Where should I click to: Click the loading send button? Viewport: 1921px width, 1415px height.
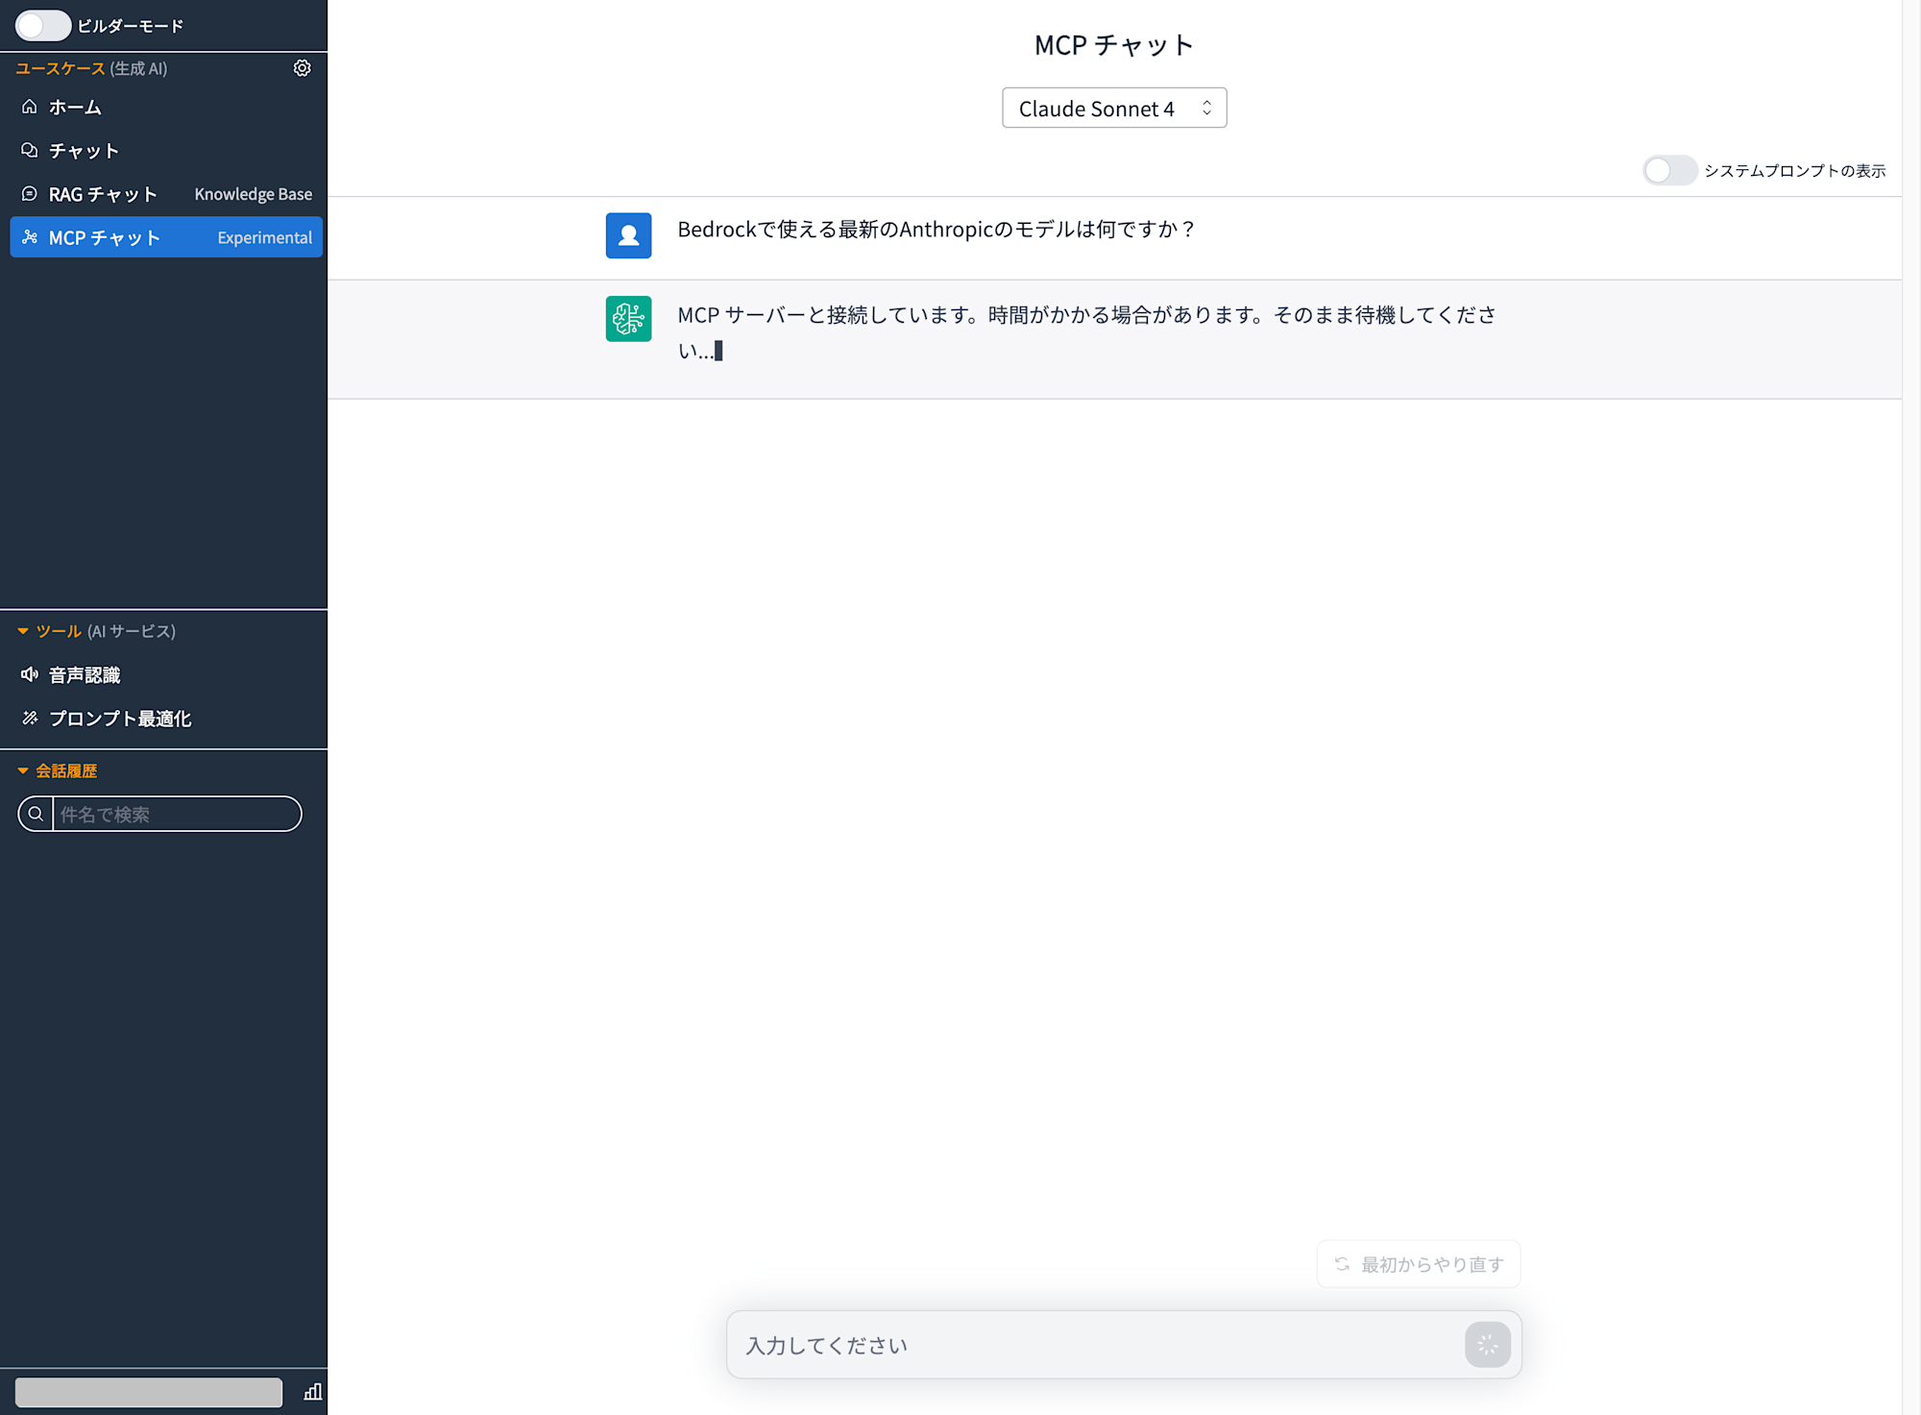1488,1345
